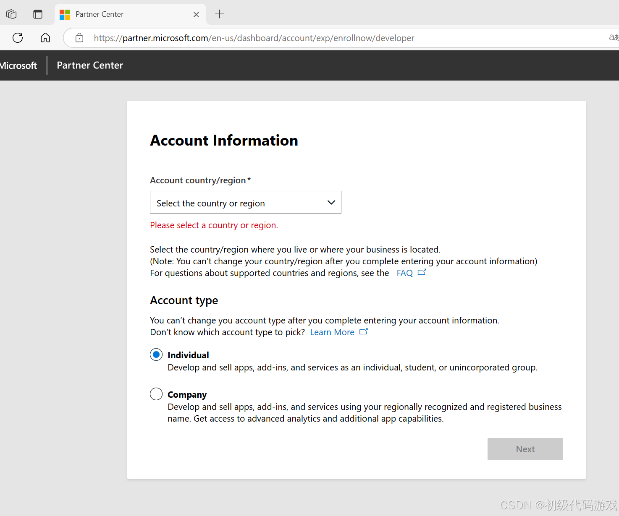Click the address bar URL
The width and height of the screenshot is (619, 516).
(254, 38)
